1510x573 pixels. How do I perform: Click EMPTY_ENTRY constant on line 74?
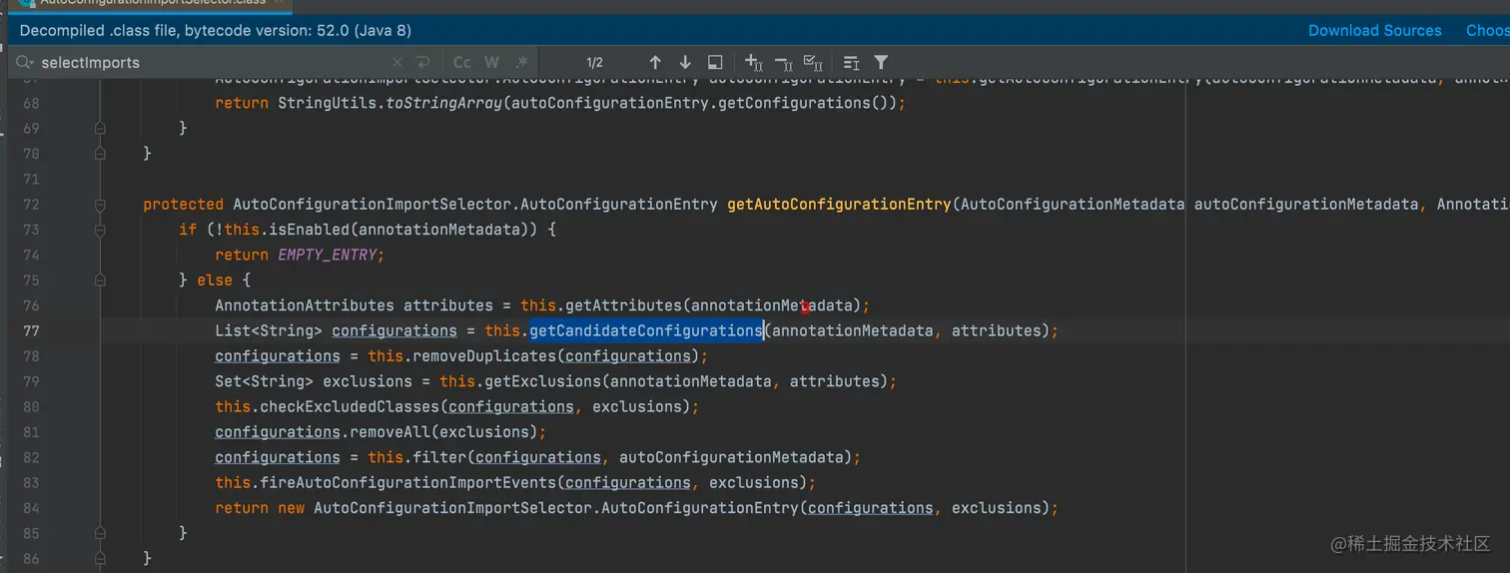(x=329, y=255)
